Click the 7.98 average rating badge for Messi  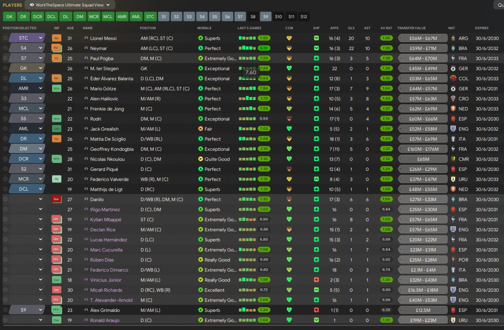point(386,38)
